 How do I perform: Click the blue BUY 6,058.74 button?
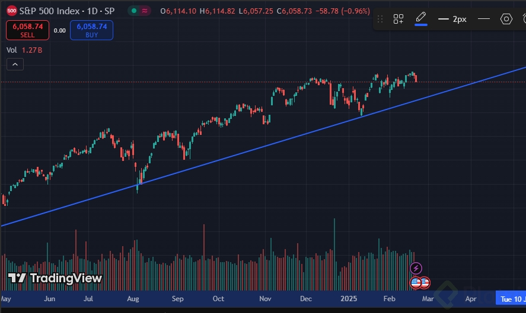[91, 30]
